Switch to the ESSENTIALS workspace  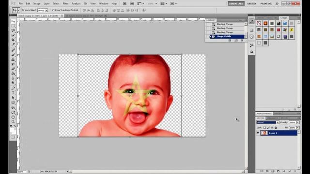coord(236,3)
